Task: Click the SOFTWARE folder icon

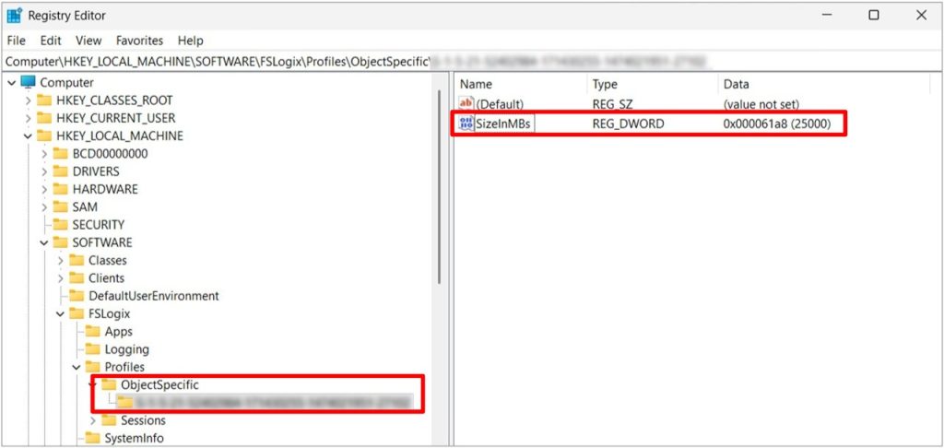Action: [60, 242]
